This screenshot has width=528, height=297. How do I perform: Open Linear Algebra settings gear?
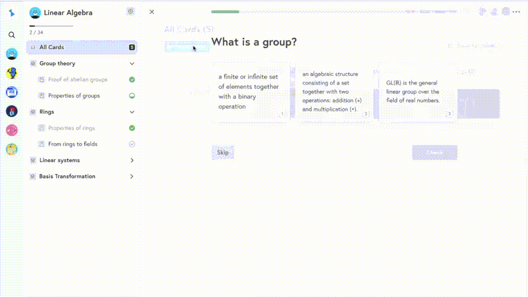click(131, 12)
